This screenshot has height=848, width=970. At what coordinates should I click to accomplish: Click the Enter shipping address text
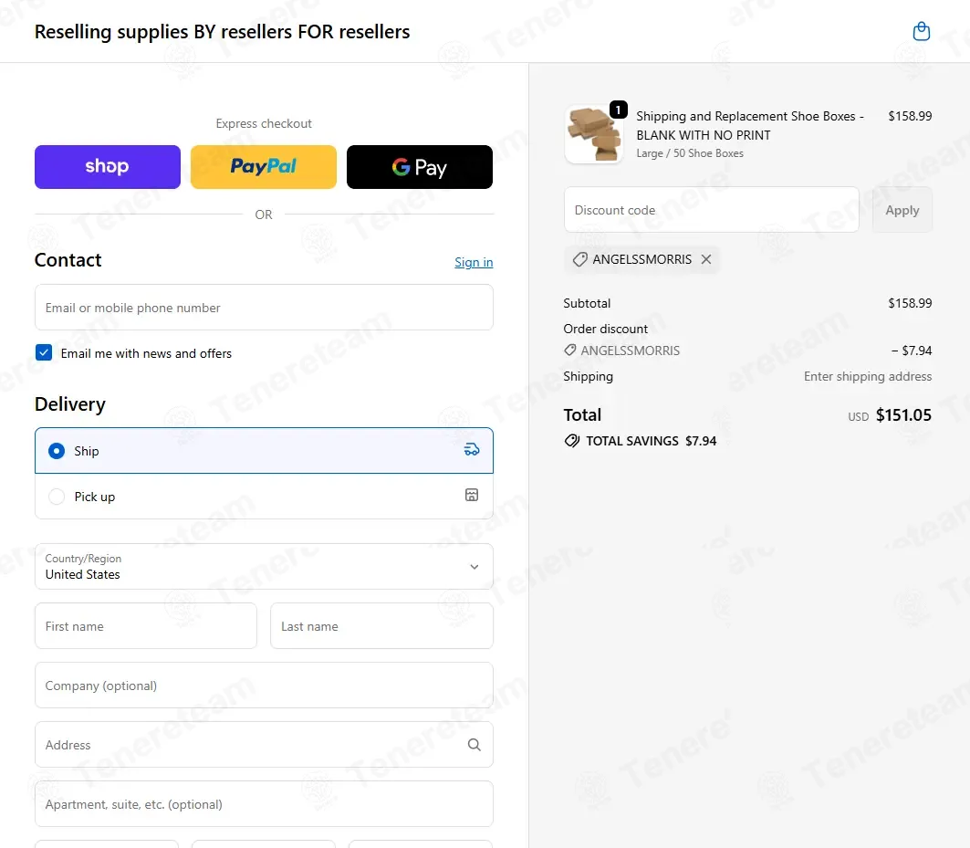[867, 376]
